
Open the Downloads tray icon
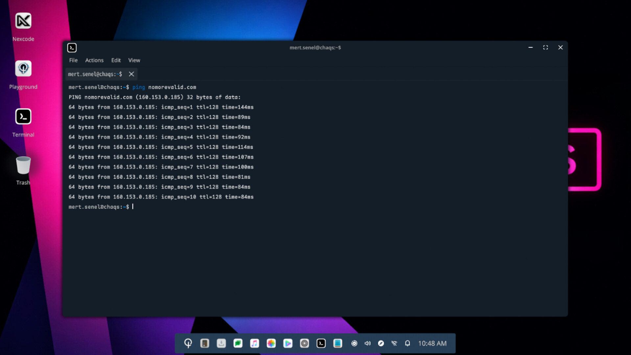(x=221, y=343)
